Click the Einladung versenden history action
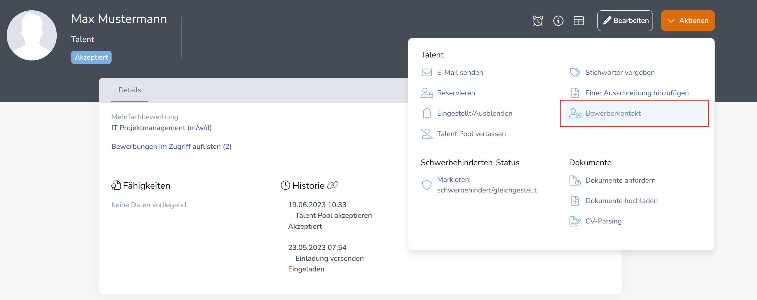Viewport: 757px width, 300px height. (x=330, y=258)
